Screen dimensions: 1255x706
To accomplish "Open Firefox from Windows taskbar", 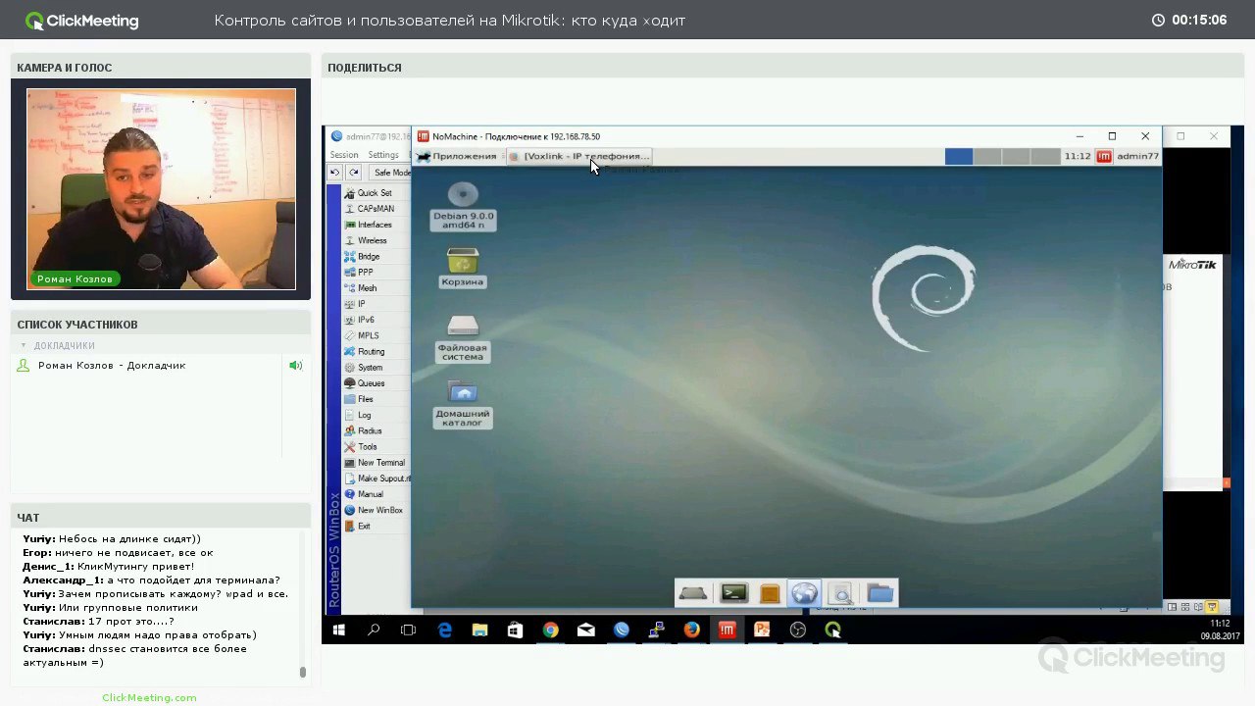I will click(x=691, y=630).
